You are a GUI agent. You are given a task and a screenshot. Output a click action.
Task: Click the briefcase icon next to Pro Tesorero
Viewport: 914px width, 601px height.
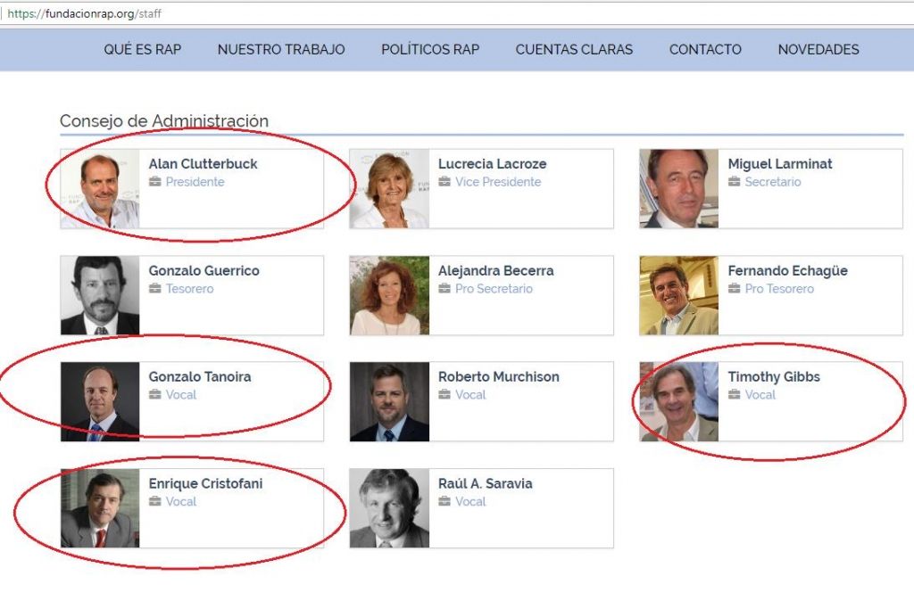(x=735, y=289)
